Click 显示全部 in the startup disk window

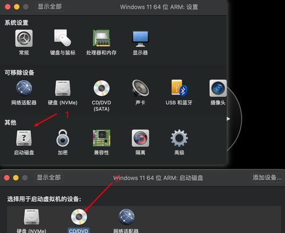pos(48,178)
